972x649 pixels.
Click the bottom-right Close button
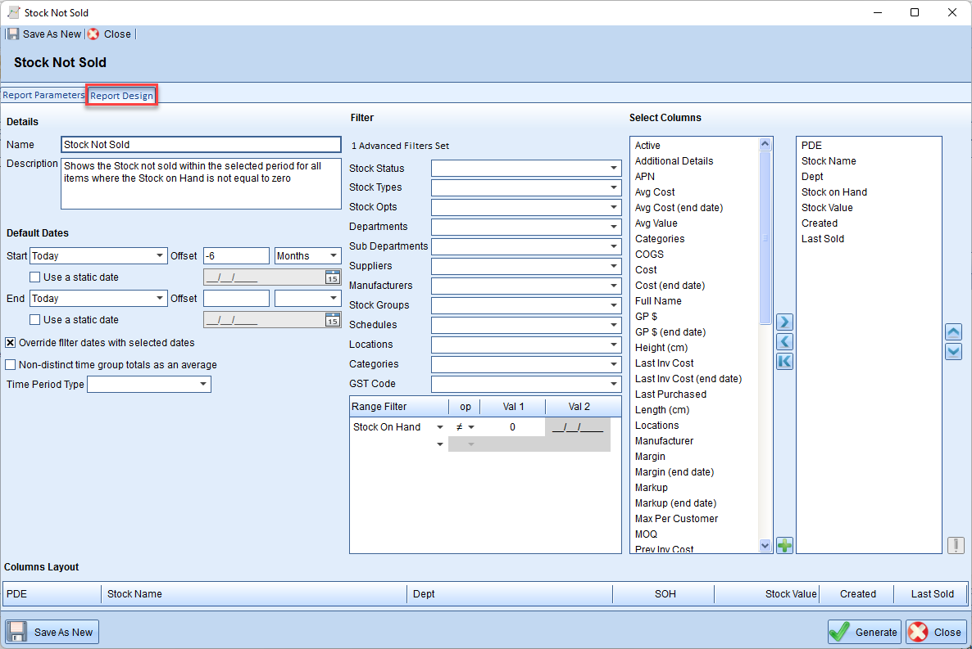tap(936, 632)
